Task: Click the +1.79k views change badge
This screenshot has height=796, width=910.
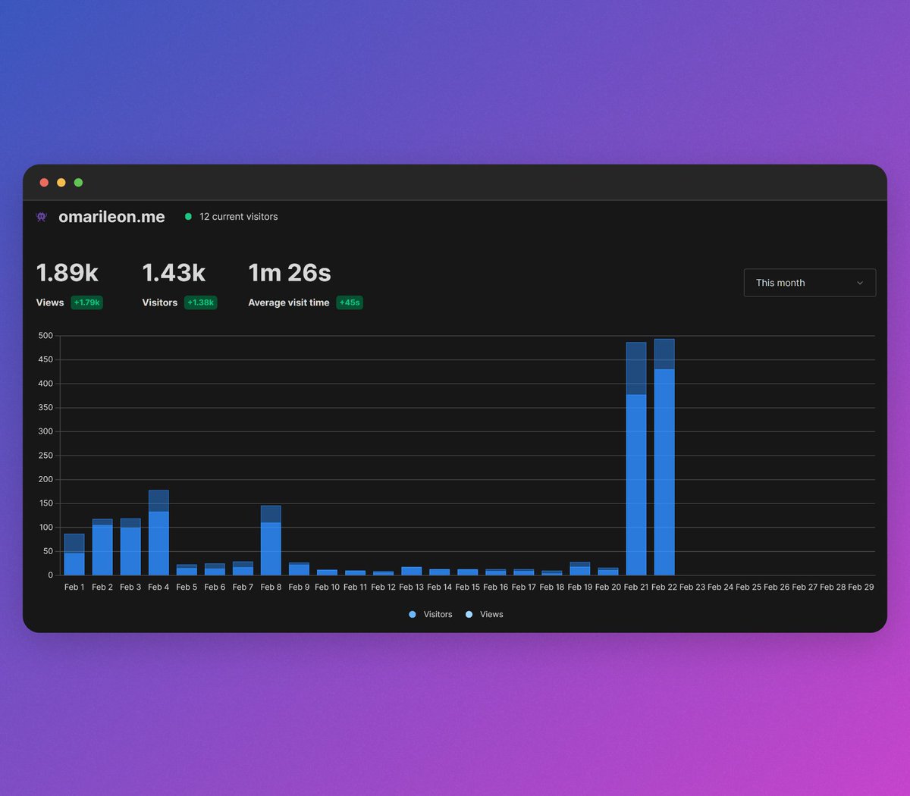Action: (87, 302)
